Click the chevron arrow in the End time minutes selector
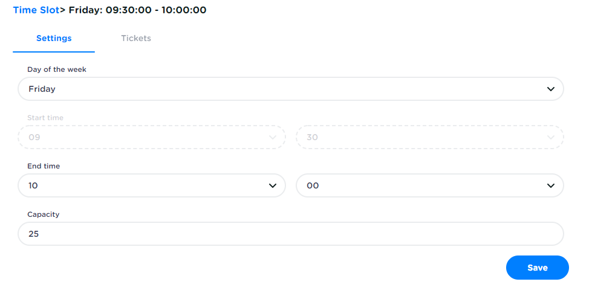The image size is (592, 302). pyautogui.click(x=551, y=185)
